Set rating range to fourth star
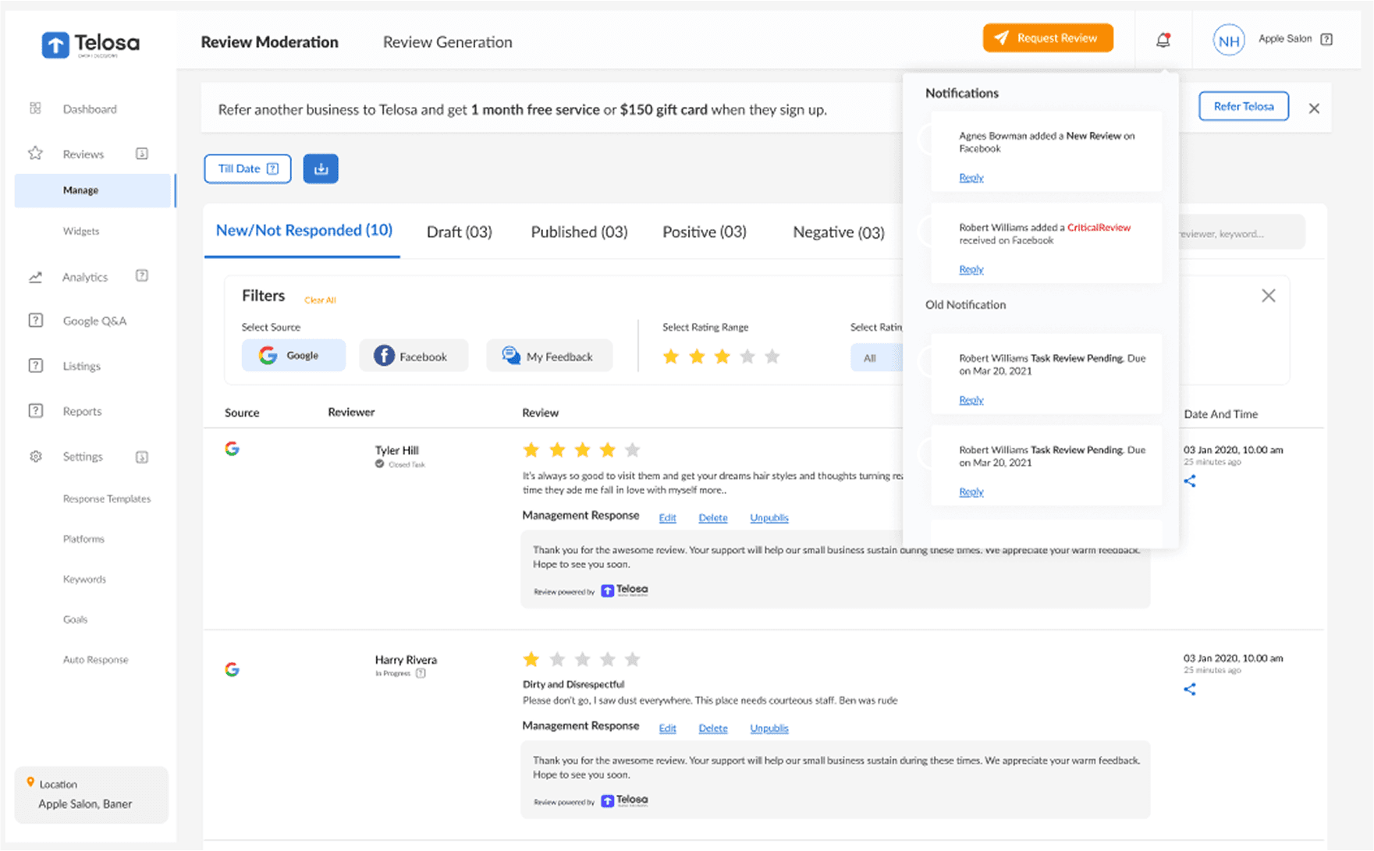Screen dimensions: 1374x851 click(x=747, y=356)
